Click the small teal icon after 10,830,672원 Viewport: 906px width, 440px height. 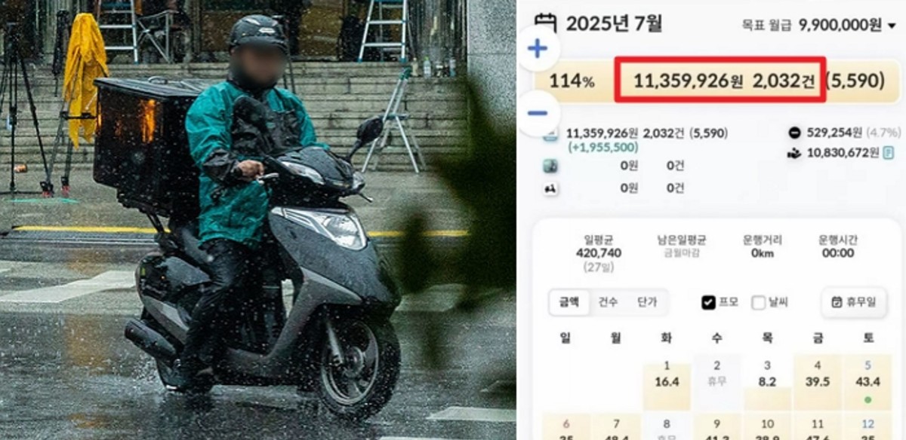point(889,152)
